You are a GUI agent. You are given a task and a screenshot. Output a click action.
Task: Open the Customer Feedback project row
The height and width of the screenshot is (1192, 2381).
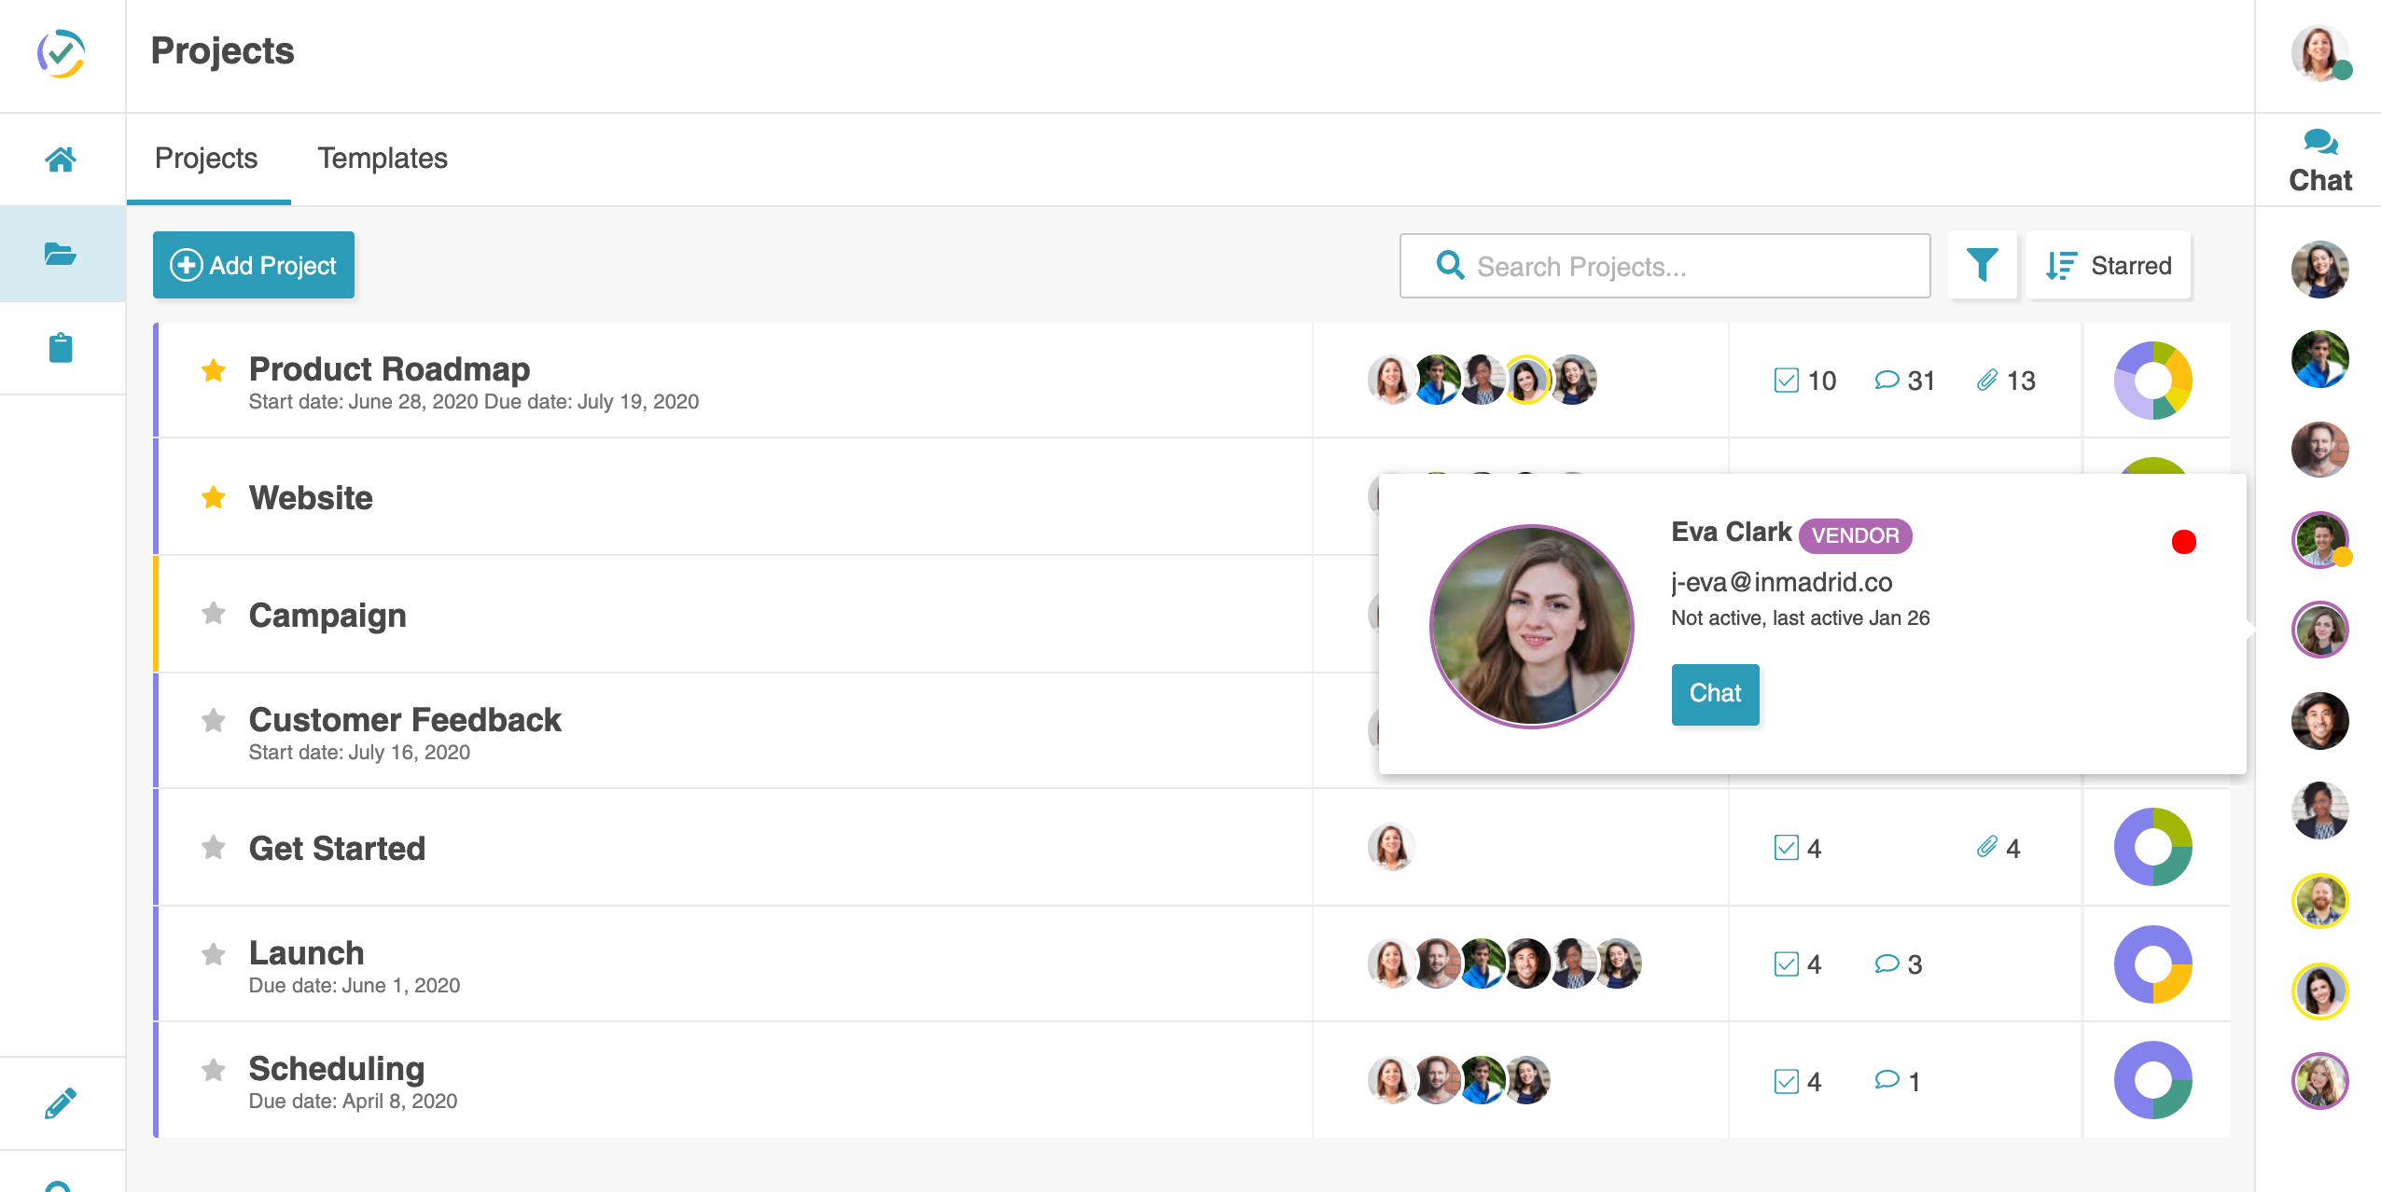click(x=405, y=720)
